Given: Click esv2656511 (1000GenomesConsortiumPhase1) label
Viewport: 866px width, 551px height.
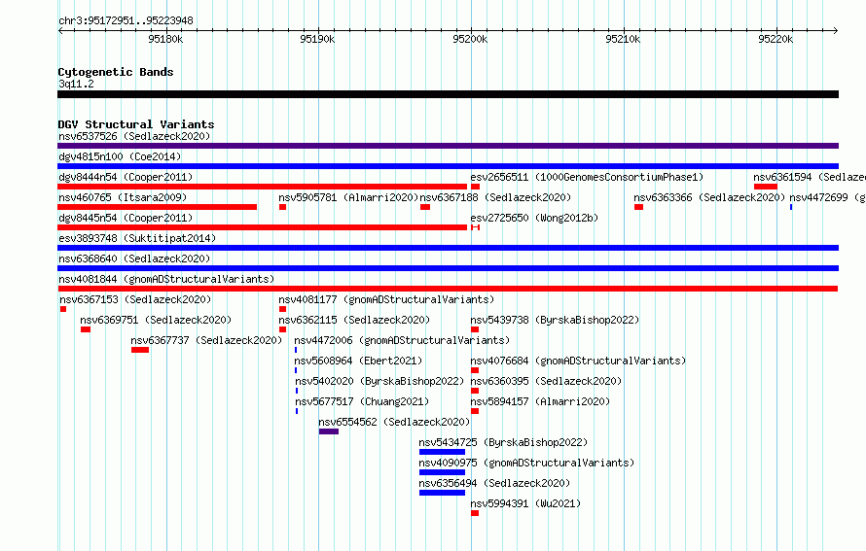Looking at the screenshot, I should click(587, 177).
